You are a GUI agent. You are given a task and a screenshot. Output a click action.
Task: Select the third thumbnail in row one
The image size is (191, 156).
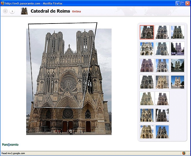[178, 32]
